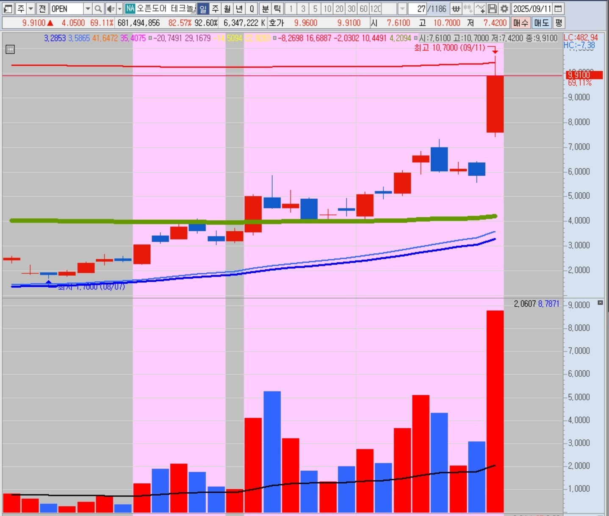Select the tallest red volume bar

point(495,411)
